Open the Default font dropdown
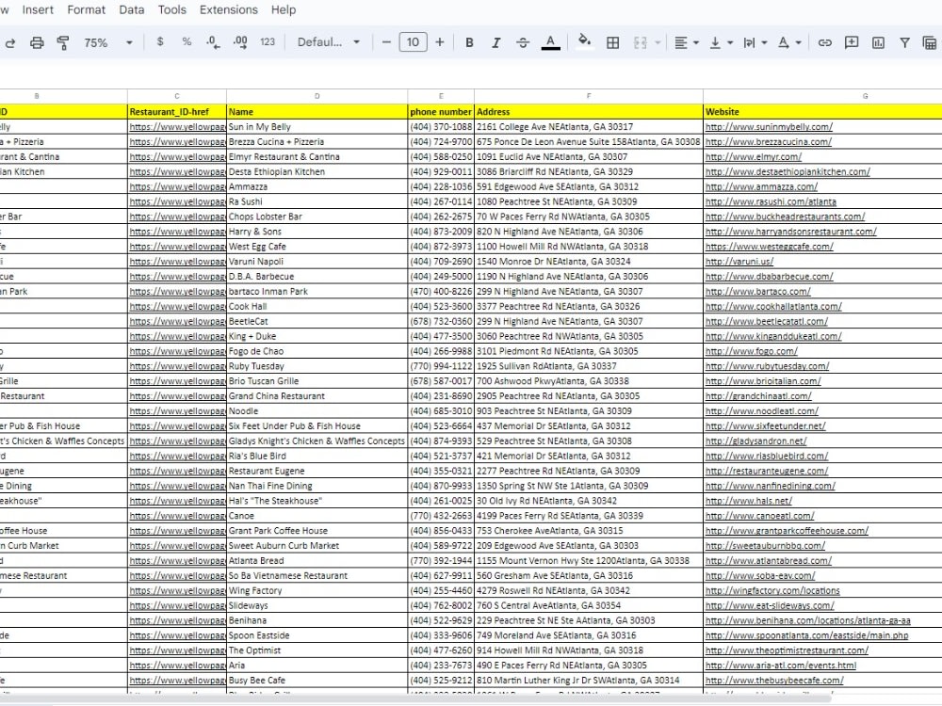This screenshot has width=942, height=706. [x=328, y=42]
